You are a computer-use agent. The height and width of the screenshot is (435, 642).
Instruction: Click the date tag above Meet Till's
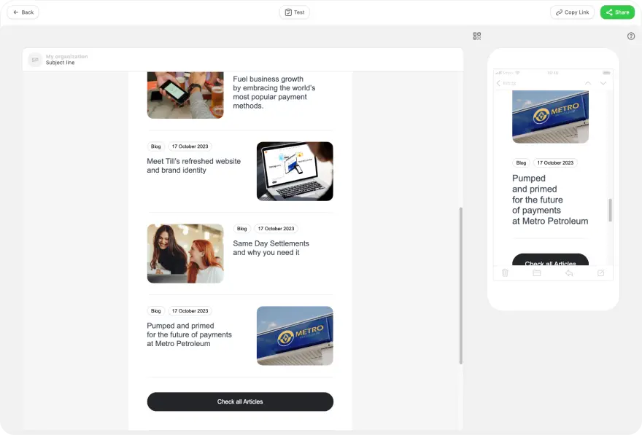[190, 146]
